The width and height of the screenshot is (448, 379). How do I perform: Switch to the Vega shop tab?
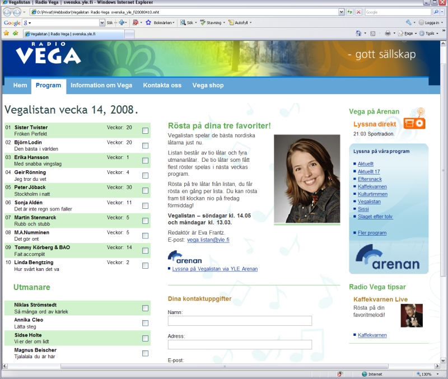click(x=208, y=85)
